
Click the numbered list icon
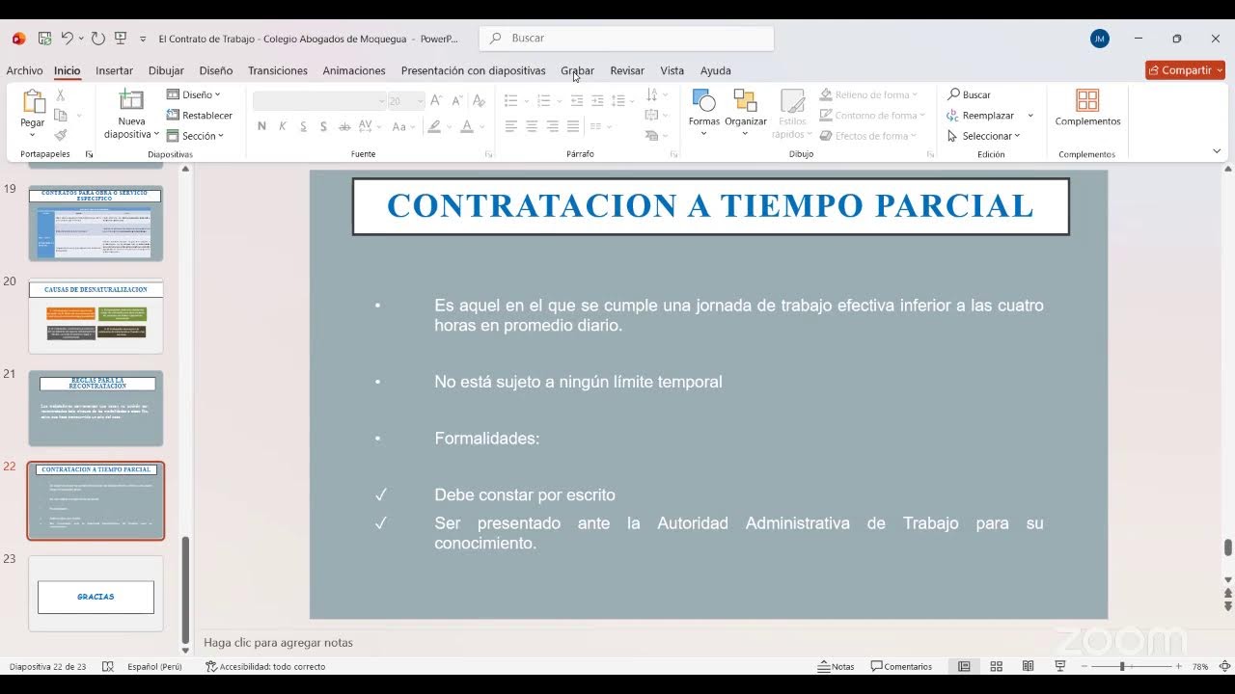point(543,100)
